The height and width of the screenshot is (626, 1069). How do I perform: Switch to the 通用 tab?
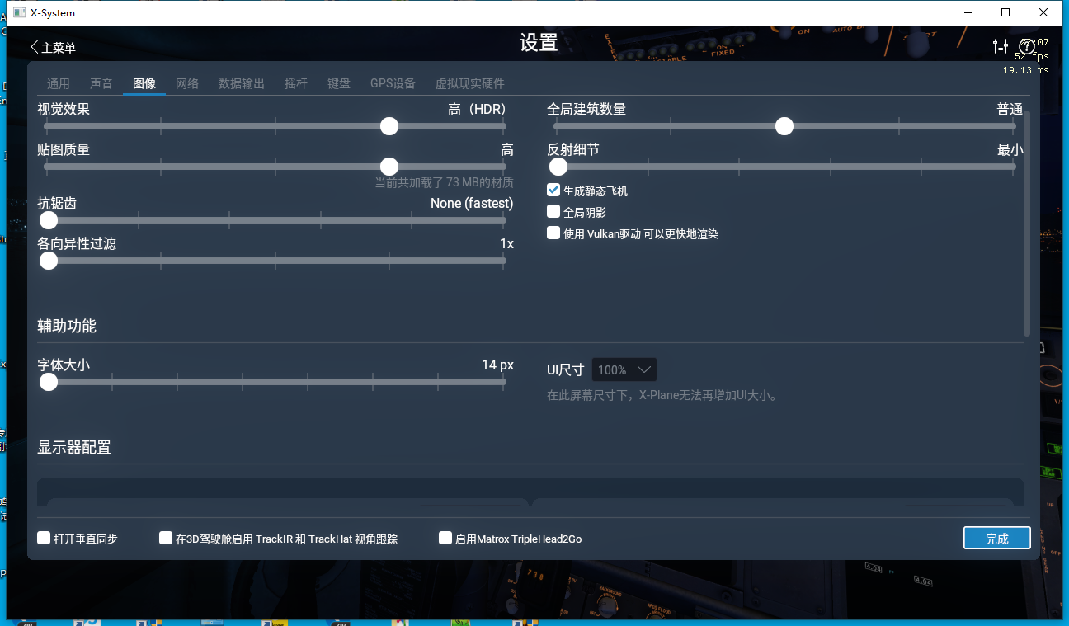click(x=59, y=83)
